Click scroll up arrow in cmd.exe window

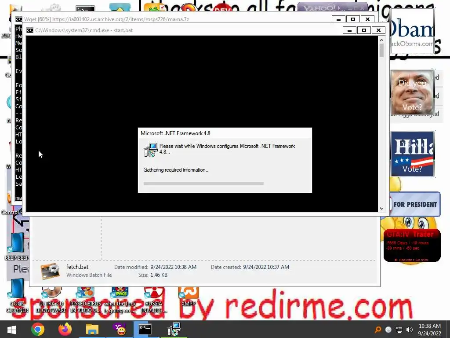(381, 40)
